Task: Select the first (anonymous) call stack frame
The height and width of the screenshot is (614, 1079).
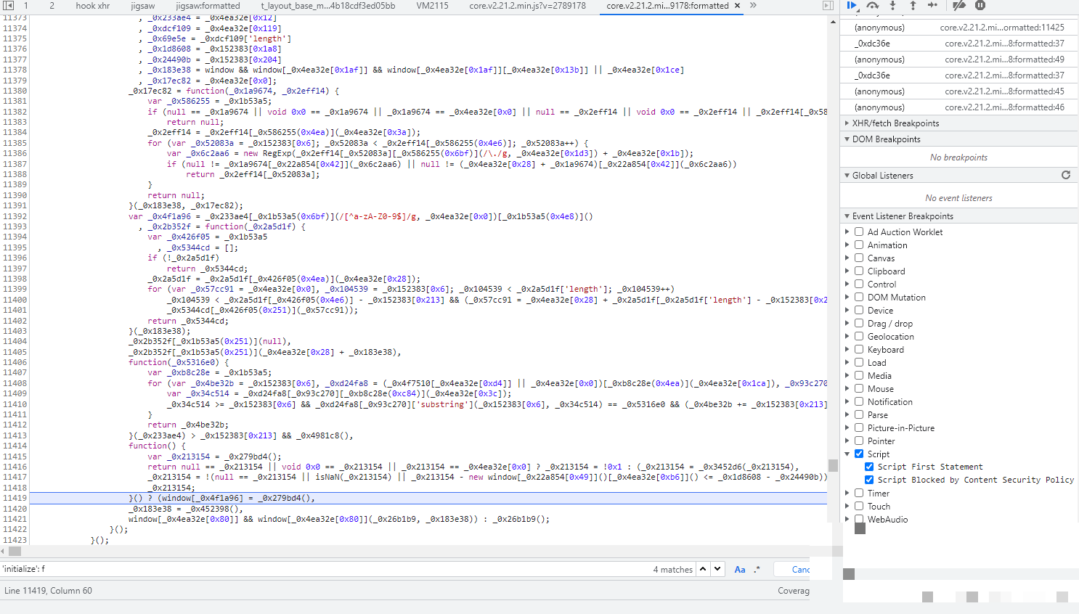Action: point(879,28)
